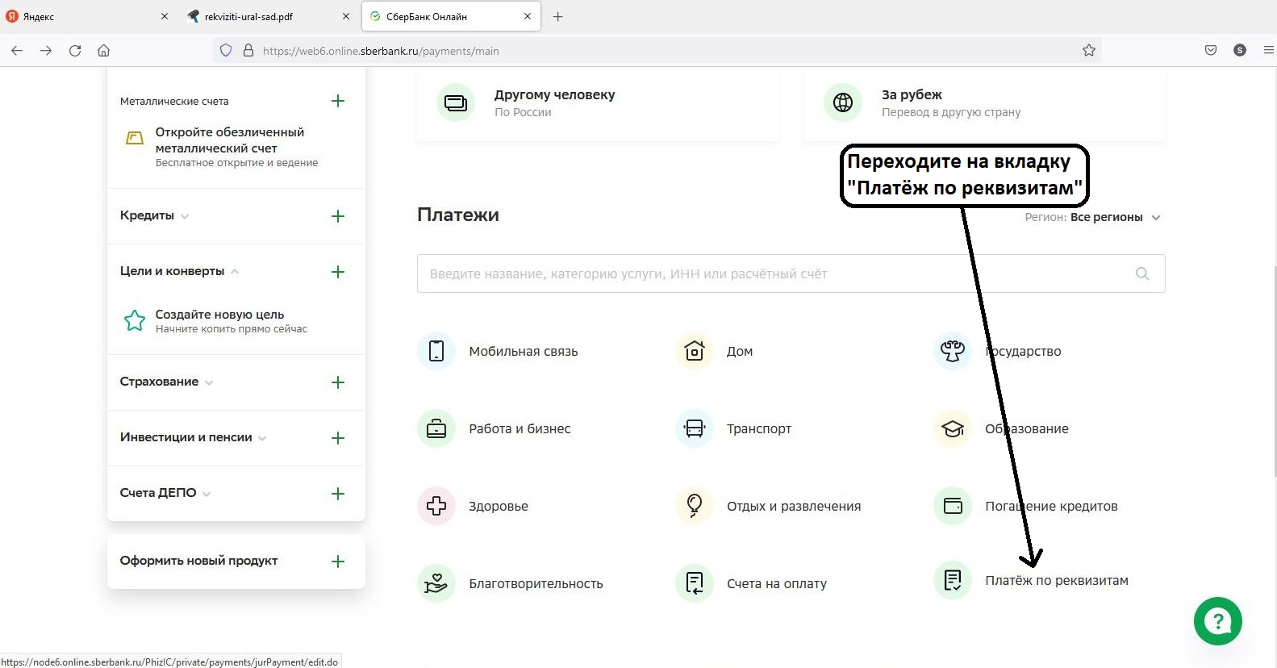Open the Образование graduation cap icon
Image resolution: width=1277 pixels, height=668 pixels.
[x=953, y=428]
